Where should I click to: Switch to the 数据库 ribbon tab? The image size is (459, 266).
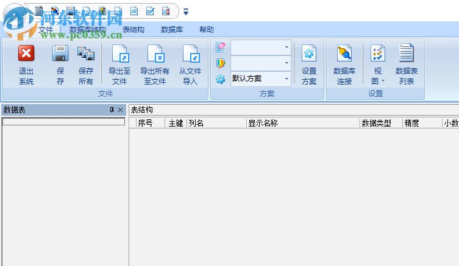172,30
